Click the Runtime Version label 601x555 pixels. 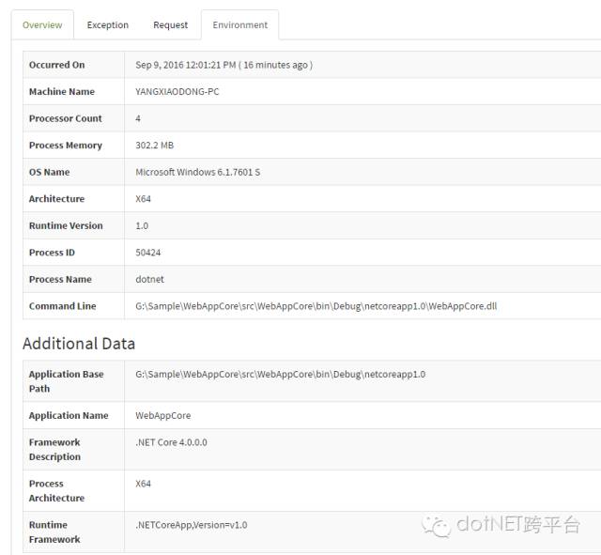(x=66, y=225)
